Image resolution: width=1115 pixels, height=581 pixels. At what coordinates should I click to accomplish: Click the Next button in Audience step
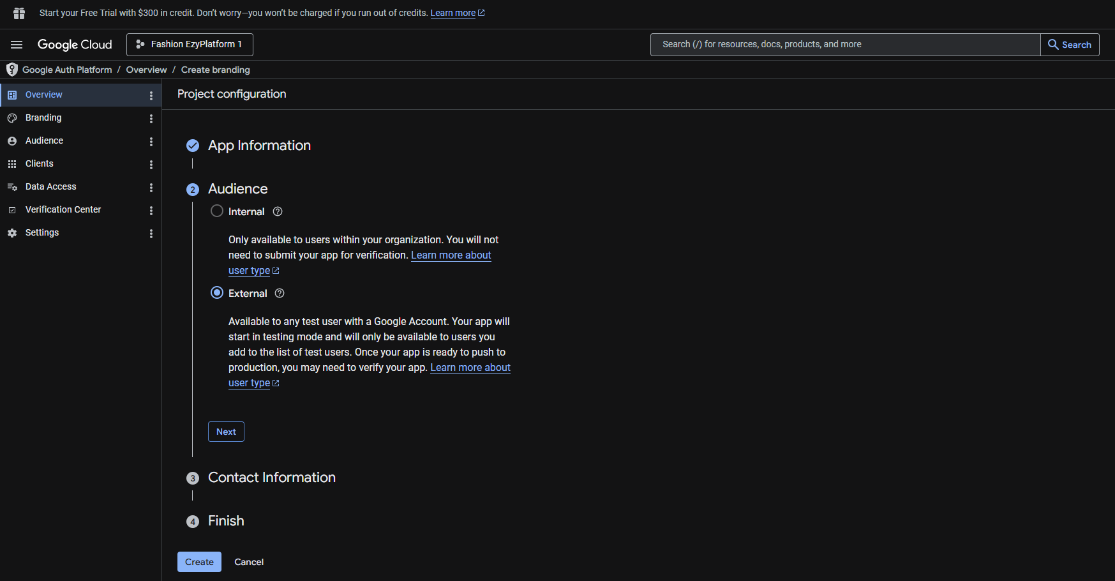tap(226, 432)
